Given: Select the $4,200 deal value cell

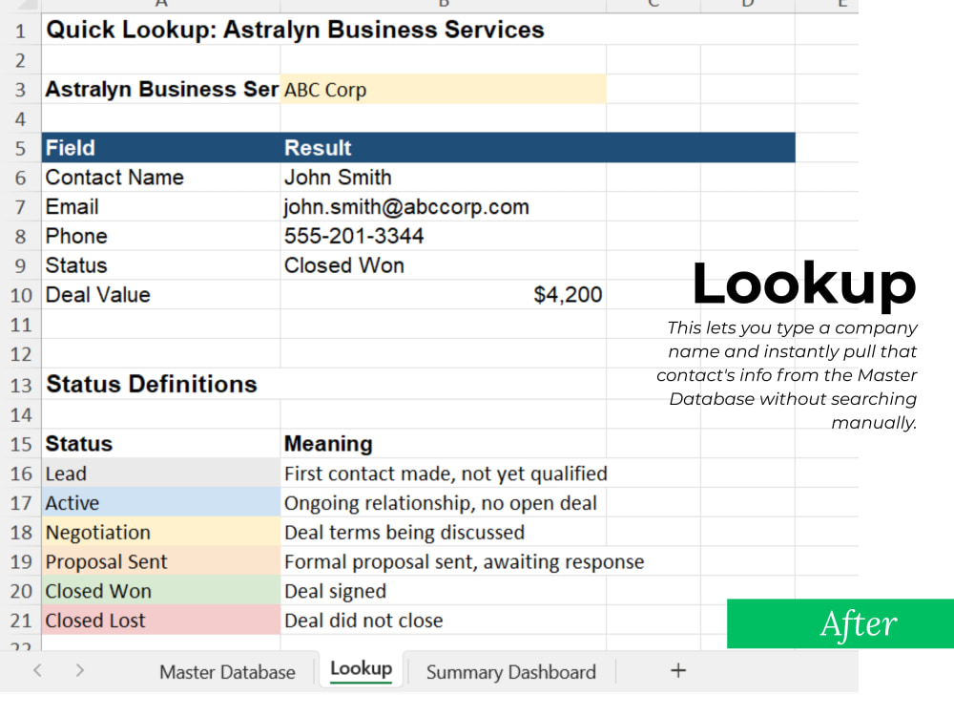Looking at the screenshot, I should point(443,295).
